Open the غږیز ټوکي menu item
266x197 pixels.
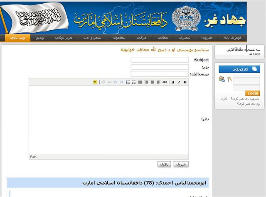(x=64, y=38)
